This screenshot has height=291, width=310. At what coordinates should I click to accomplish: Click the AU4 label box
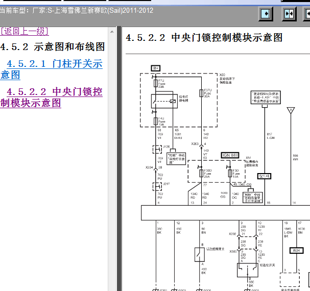click(x=296, y=251)
